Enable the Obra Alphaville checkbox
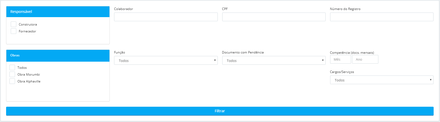 [x=12, y=81]
